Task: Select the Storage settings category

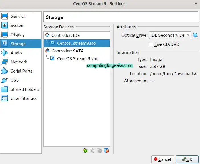Action: [x=21, y=44]
